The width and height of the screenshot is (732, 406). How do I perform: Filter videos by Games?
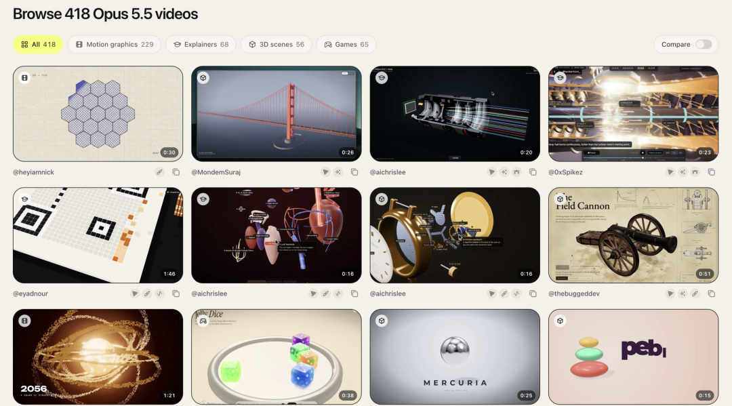(346, 44)
